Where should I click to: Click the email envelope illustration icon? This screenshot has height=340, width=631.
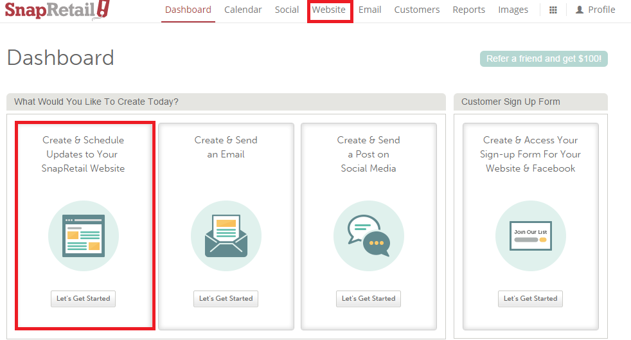[226, 236]
